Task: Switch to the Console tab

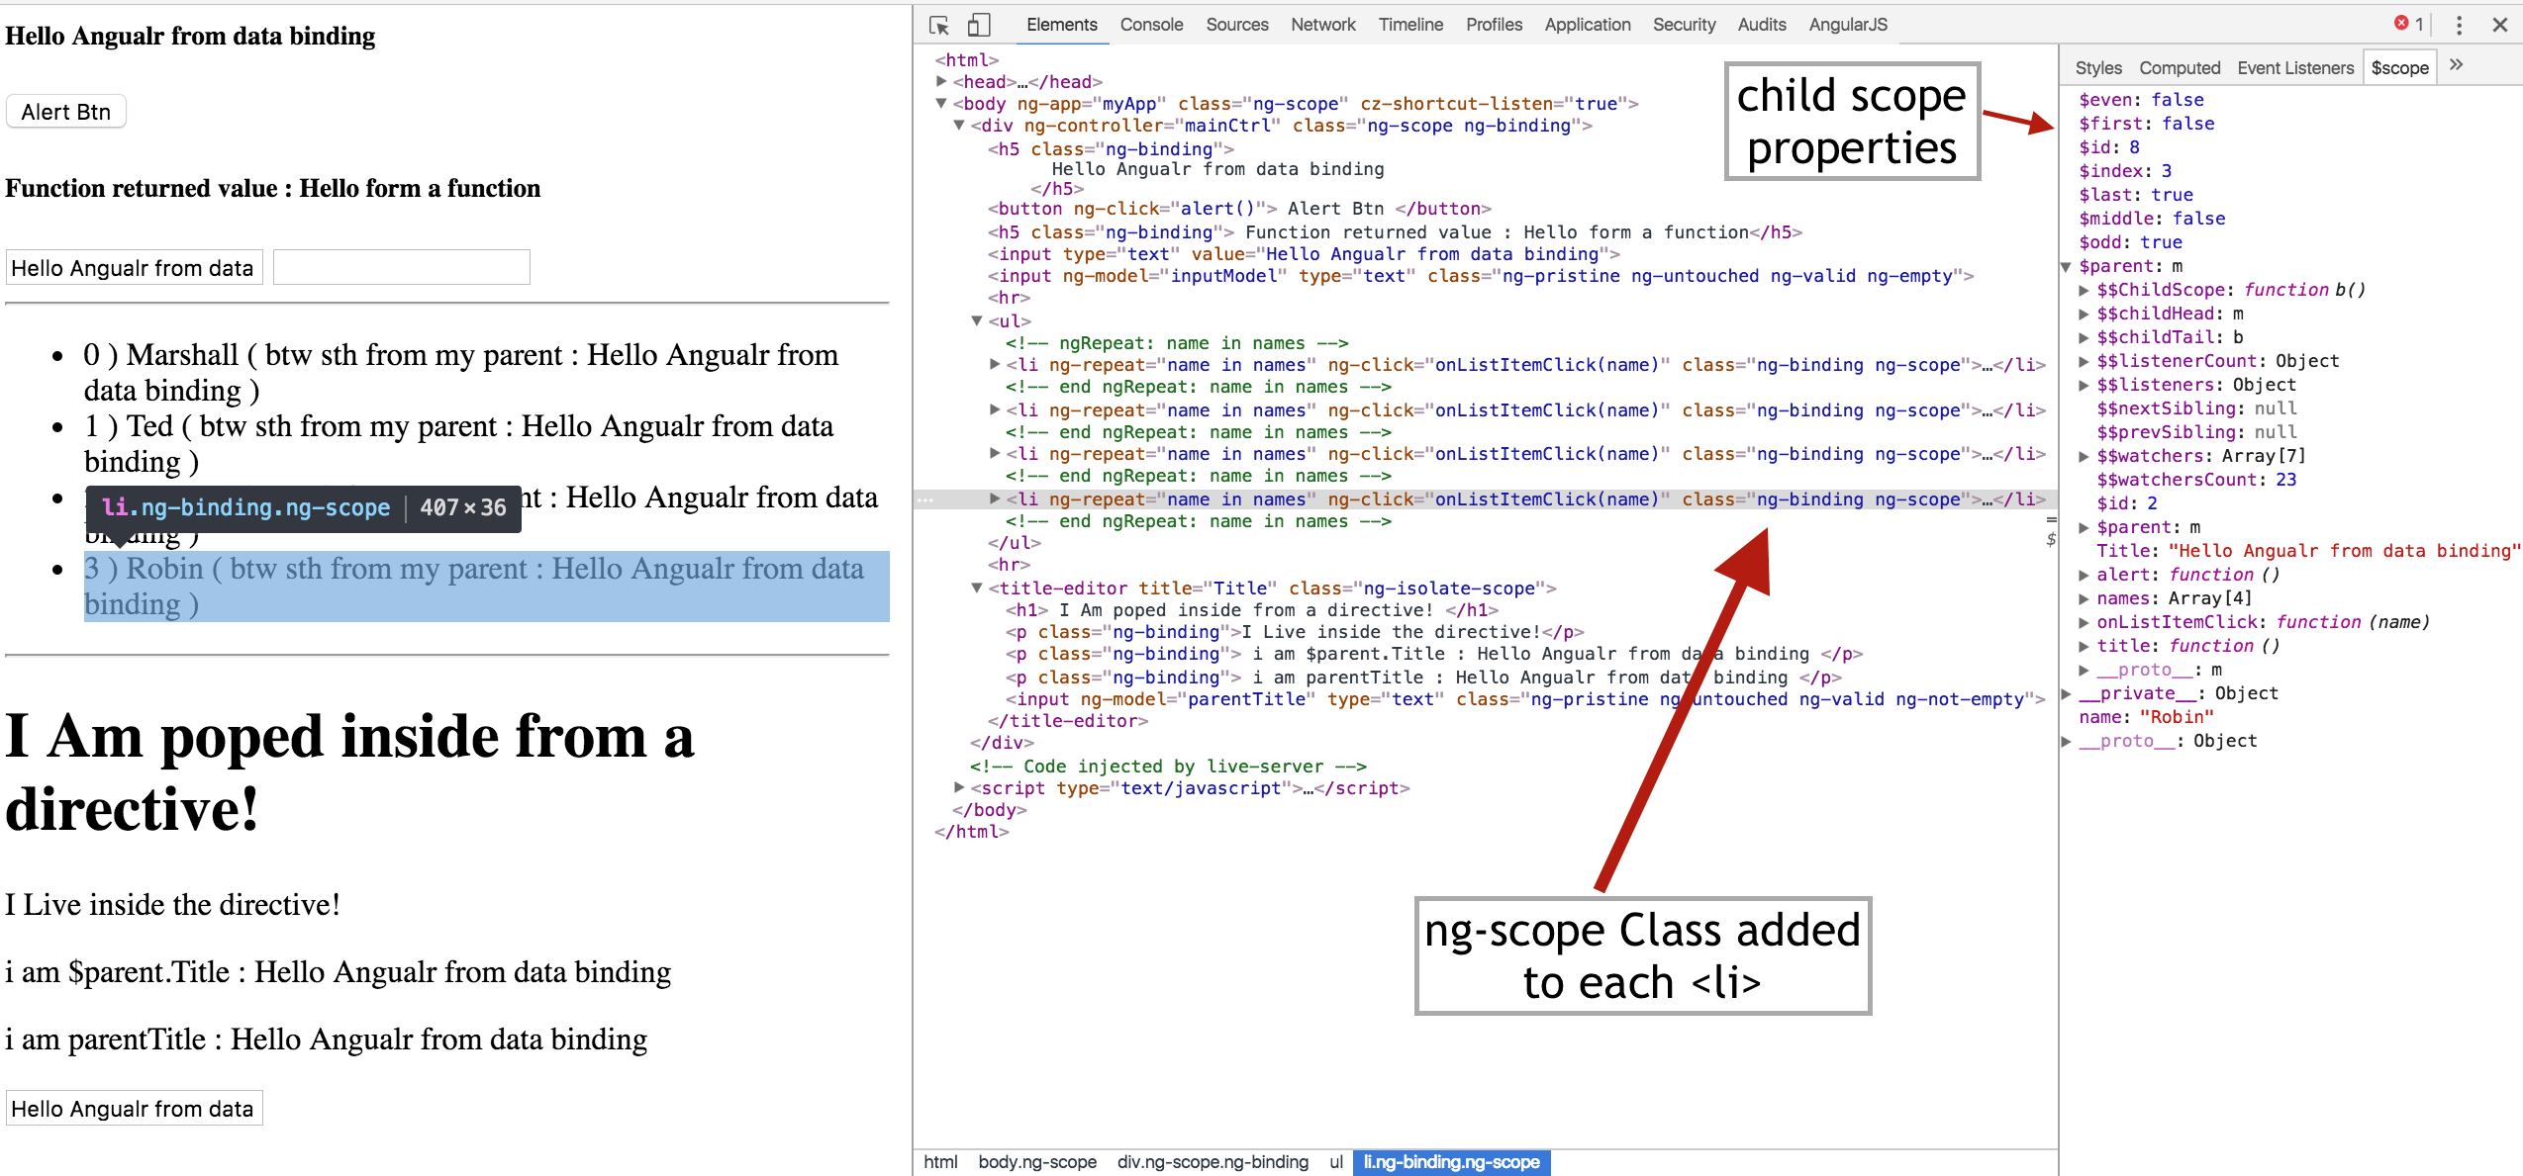Action: click(1151, 25)
